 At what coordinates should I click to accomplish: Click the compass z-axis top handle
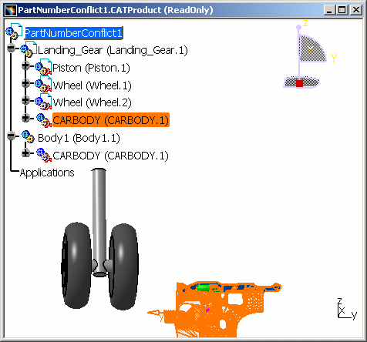coord(298,27)
